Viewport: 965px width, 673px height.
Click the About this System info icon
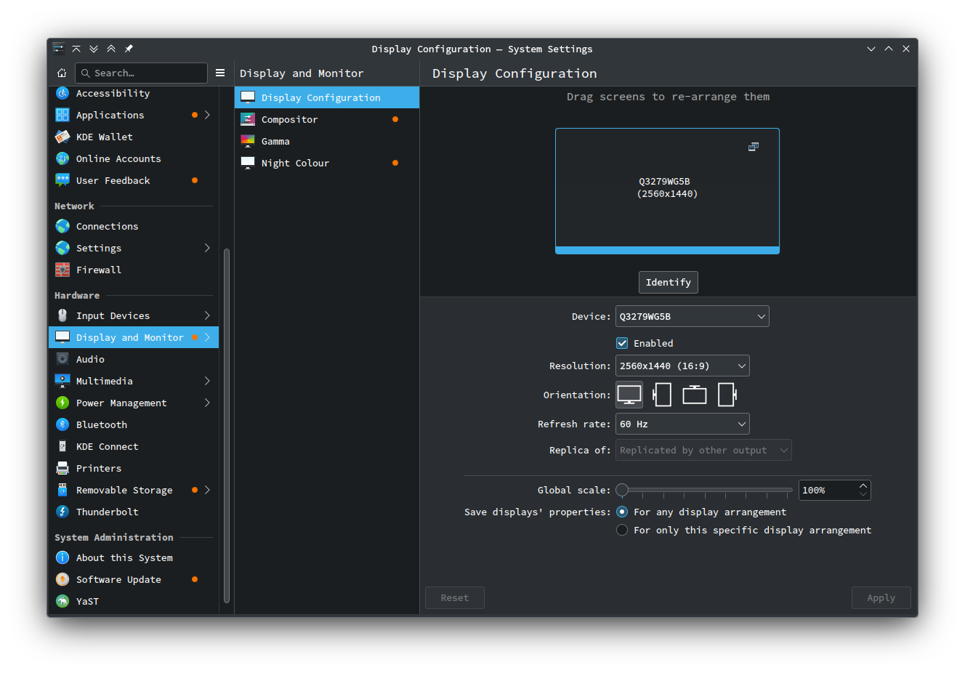[62, 557]
